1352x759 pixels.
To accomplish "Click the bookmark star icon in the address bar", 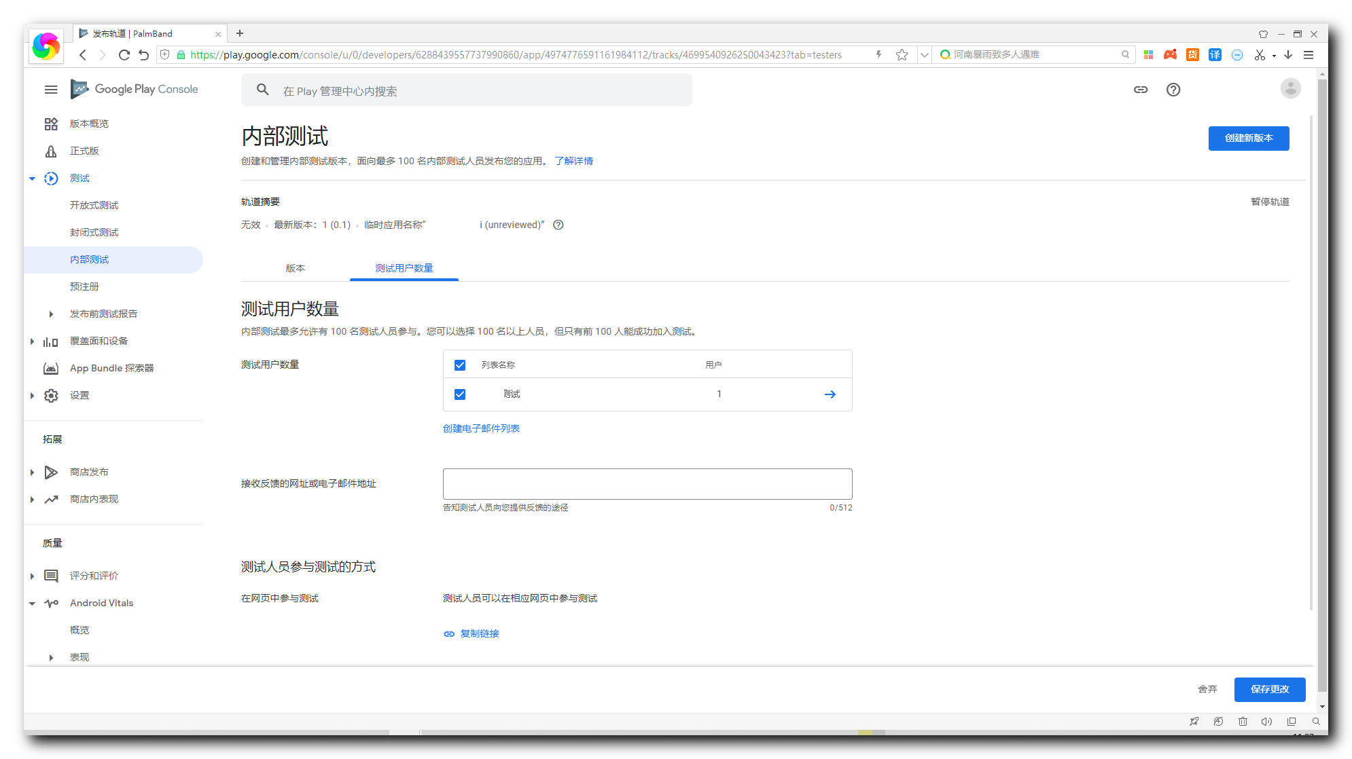I will pos(902,55).
